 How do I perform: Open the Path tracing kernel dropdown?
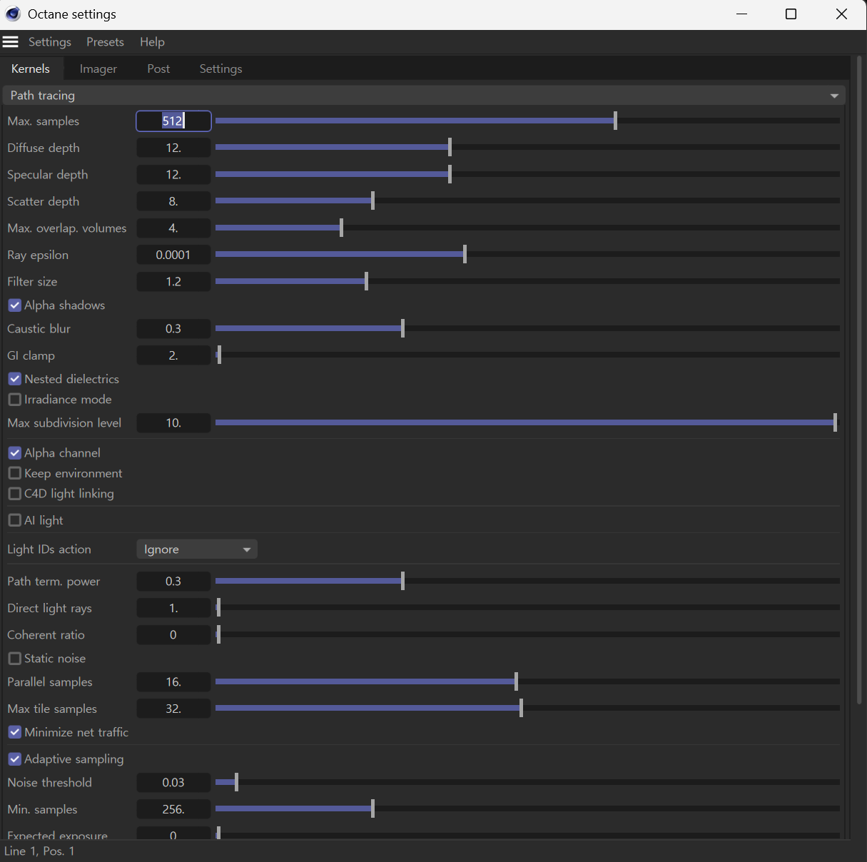pos(424,95)
